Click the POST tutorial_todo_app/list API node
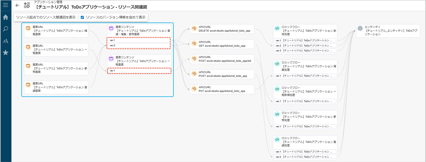 [x=222, y=59]
